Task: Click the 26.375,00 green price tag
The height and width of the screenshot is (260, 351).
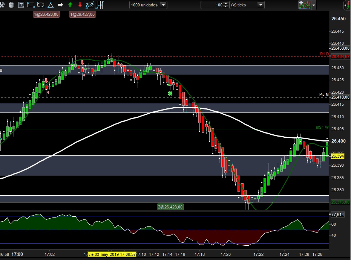Action: 340,202
